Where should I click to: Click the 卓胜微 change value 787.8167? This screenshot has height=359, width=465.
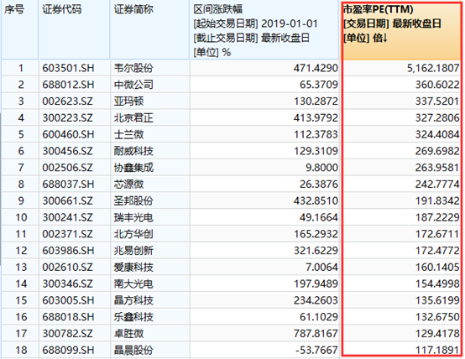click(316, 334)
